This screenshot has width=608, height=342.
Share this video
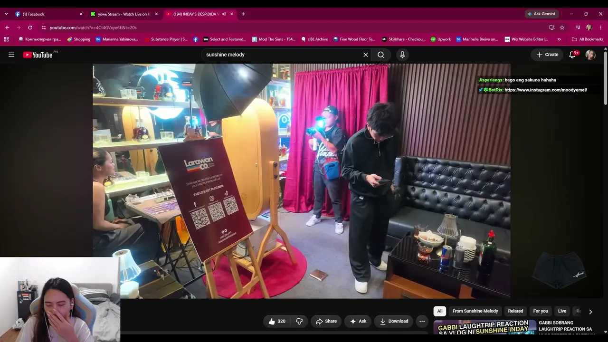tap(326, 321)
